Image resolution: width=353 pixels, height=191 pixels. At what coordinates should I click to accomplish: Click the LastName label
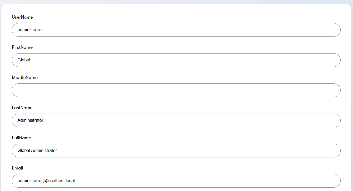pos(22,108)
